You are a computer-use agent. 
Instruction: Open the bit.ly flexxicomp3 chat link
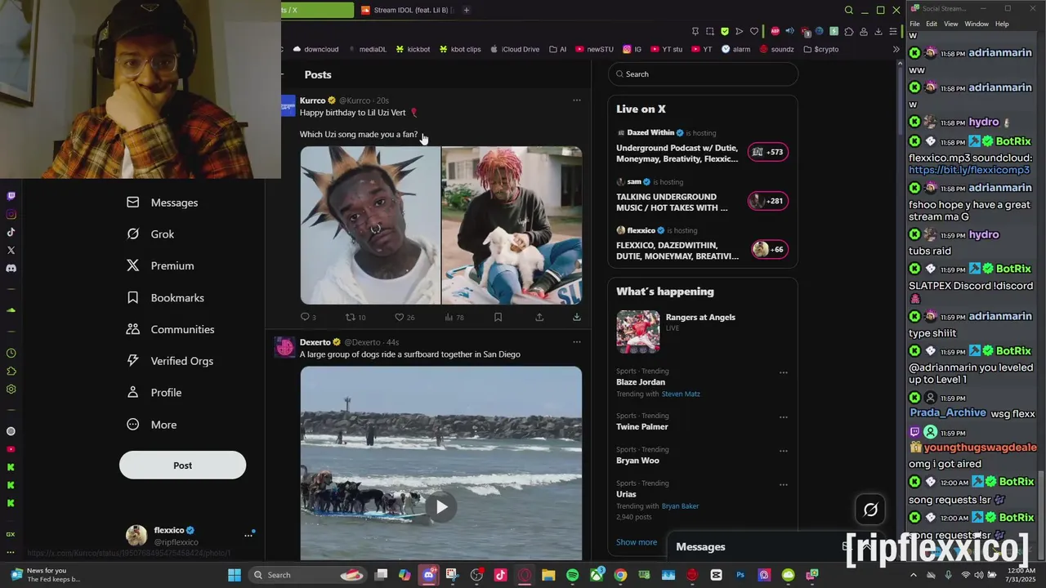point(969,170)
